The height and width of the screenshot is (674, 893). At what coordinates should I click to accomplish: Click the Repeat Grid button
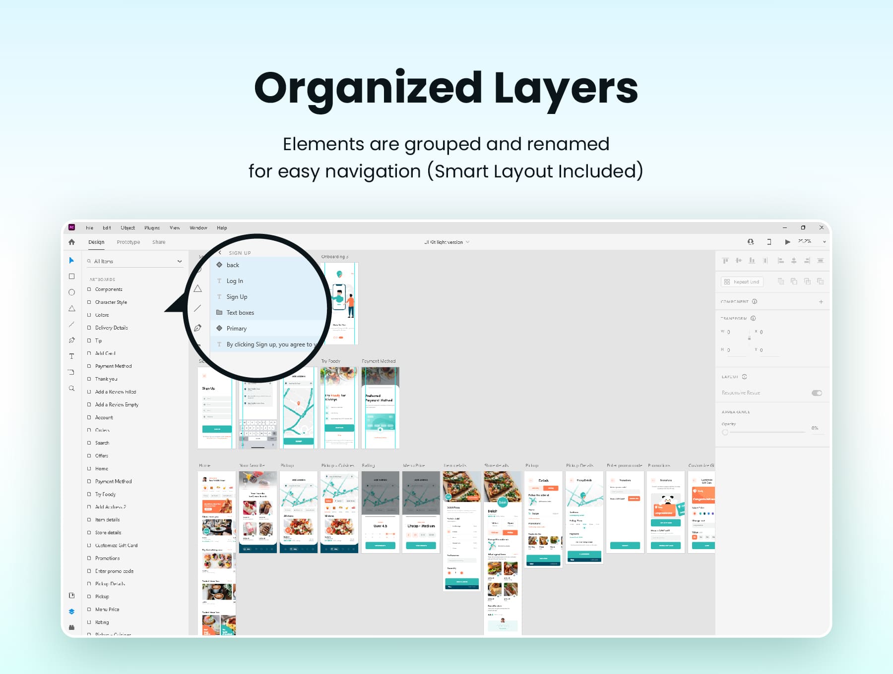(x=742, y=281)
